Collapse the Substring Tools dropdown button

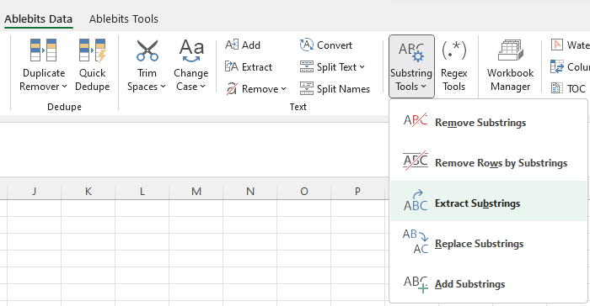click(411, 66)
